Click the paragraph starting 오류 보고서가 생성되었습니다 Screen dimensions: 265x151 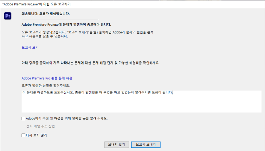[87, 34]
